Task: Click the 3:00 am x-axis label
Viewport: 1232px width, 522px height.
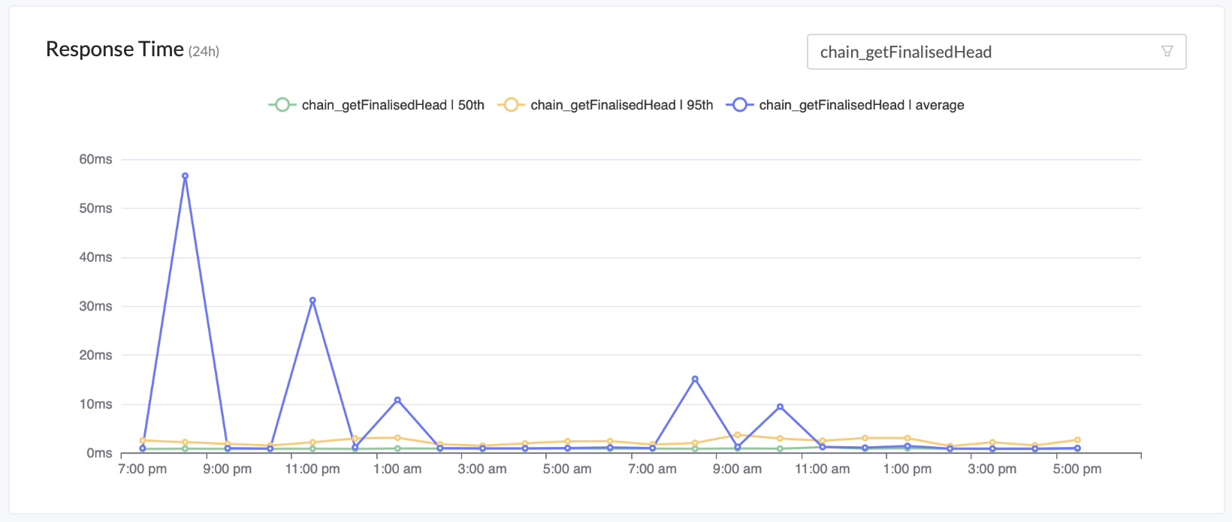Action: [x=482, y=469]
